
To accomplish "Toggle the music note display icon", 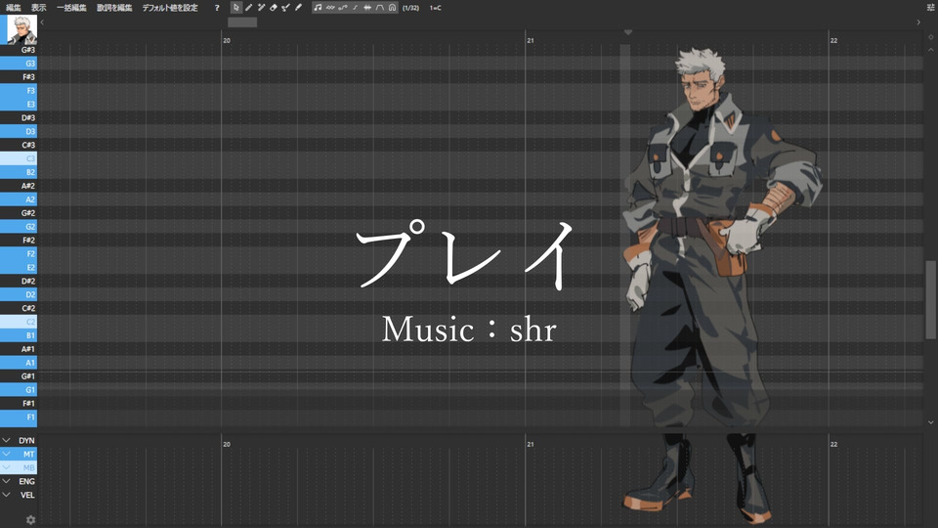I will 318,8.
